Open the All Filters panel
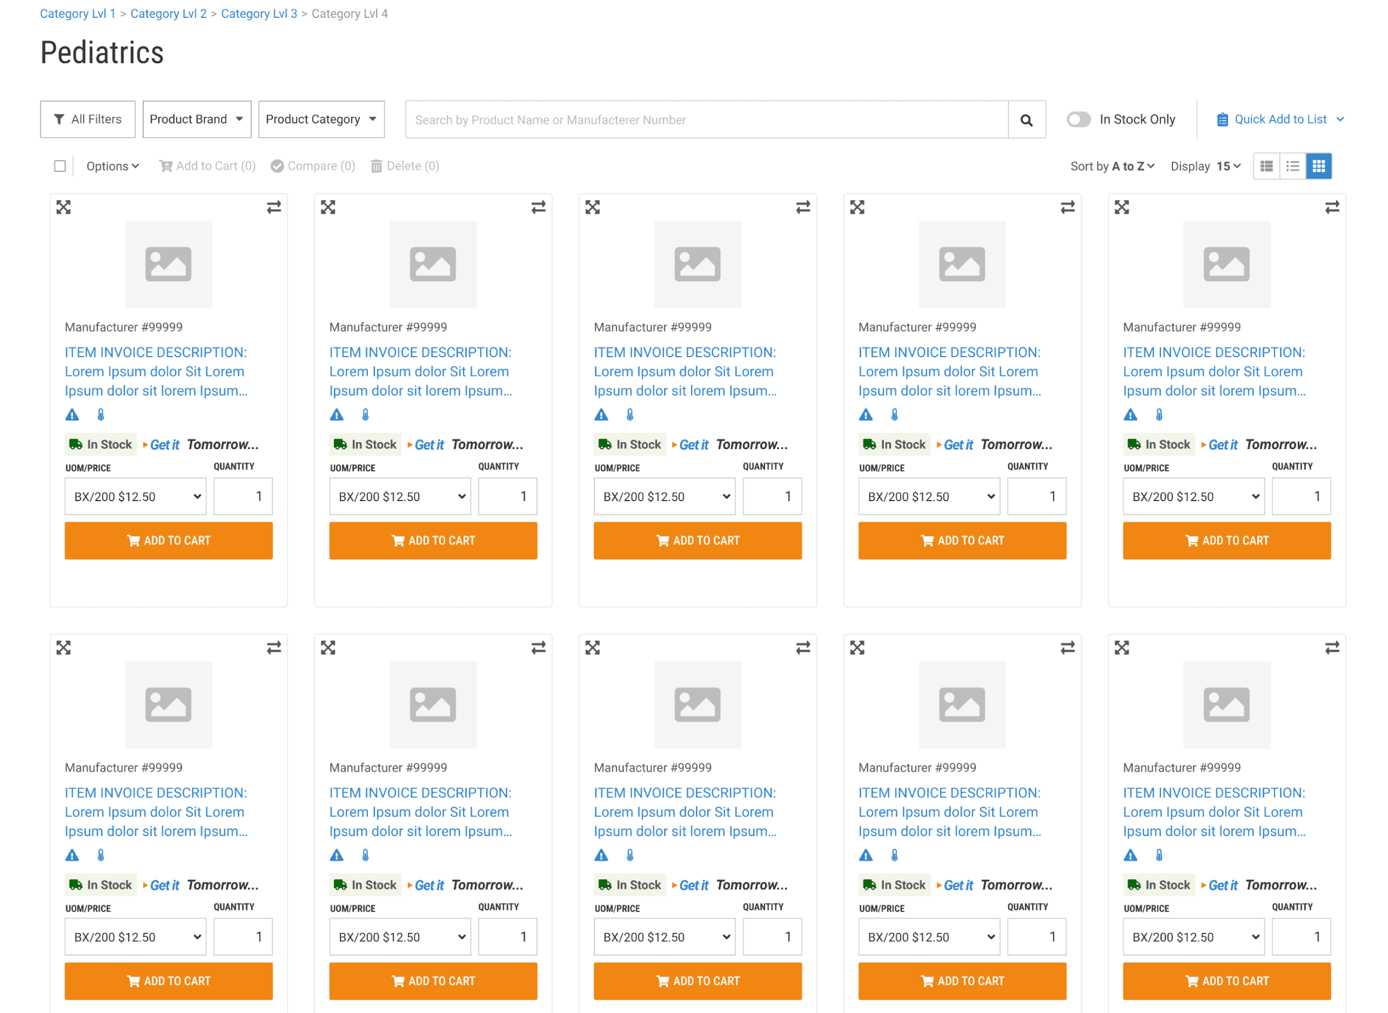This screenshot has width=1388, height=1013. [x=88, y=119]
